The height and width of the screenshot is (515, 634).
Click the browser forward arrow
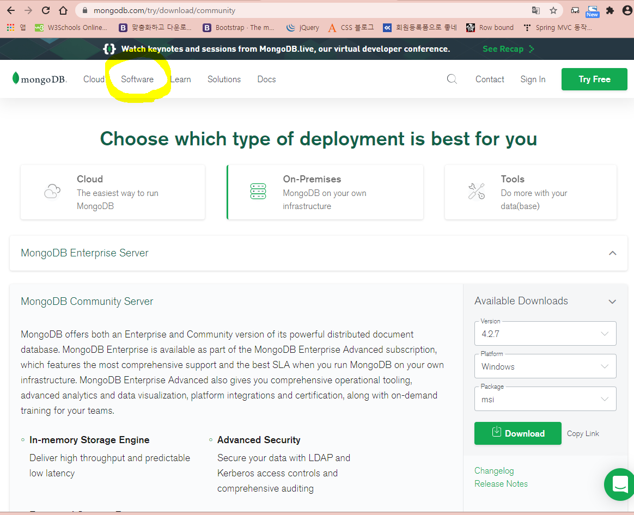pyautogui.click(x=28, y=10)
